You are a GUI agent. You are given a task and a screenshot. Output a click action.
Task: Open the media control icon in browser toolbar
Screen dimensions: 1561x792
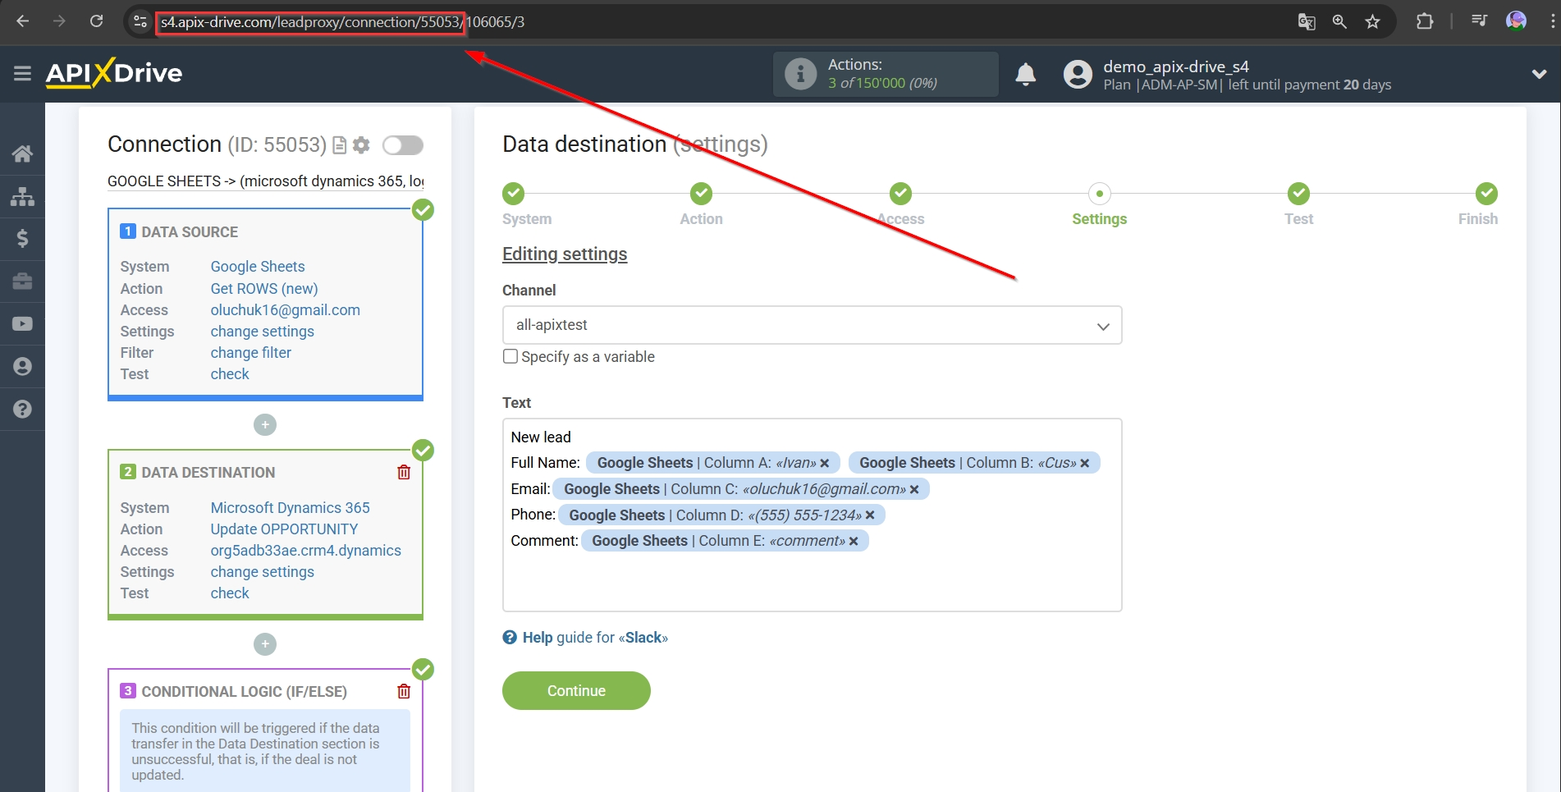[x=1479, y=21]
